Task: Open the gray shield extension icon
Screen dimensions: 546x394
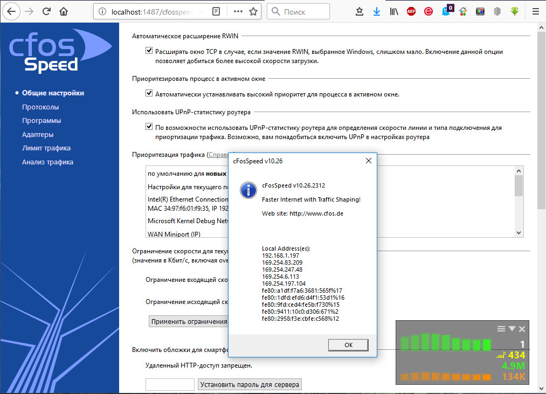Action: coord(497,11)
